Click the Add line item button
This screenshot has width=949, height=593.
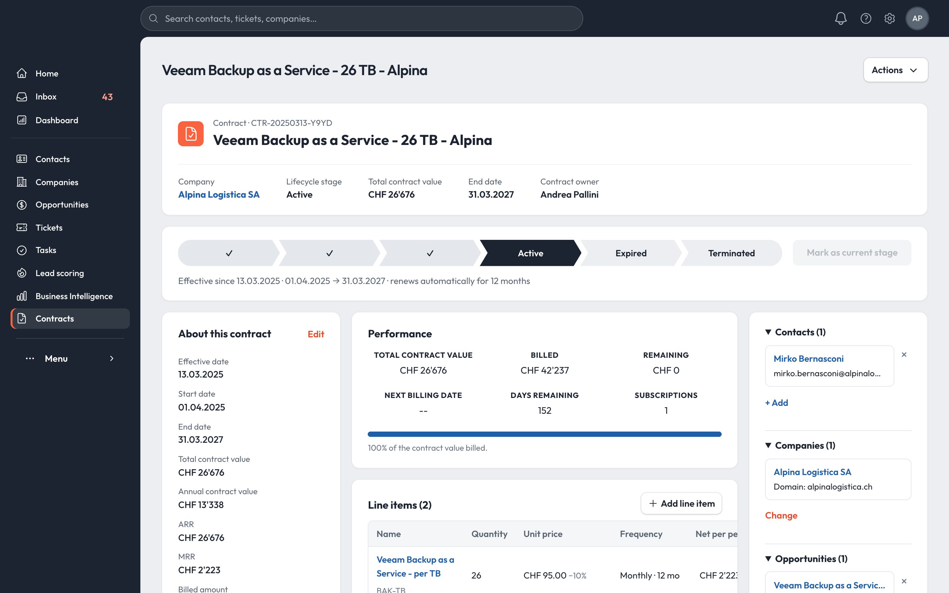681,503
